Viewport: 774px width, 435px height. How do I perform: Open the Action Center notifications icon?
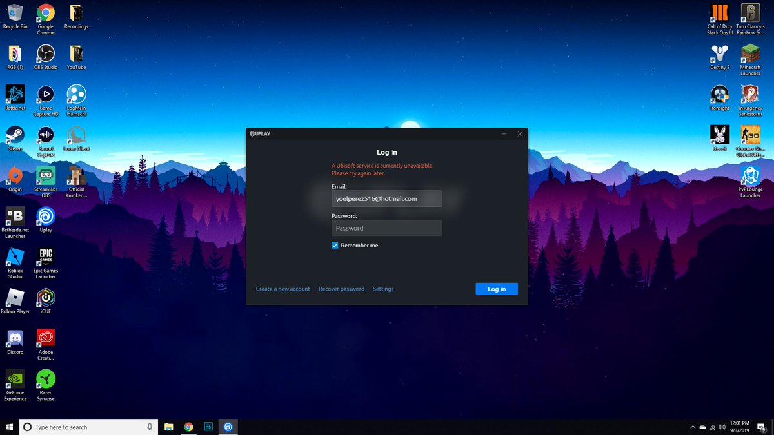click(762, 427)
